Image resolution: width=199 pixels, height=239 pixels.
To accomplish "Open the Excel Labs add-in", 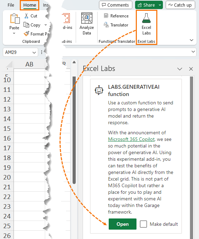I will tap(146, 24).
